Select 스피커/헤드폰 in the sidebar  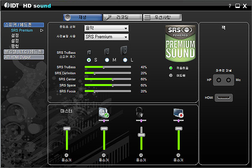click(x=24, y=25)
